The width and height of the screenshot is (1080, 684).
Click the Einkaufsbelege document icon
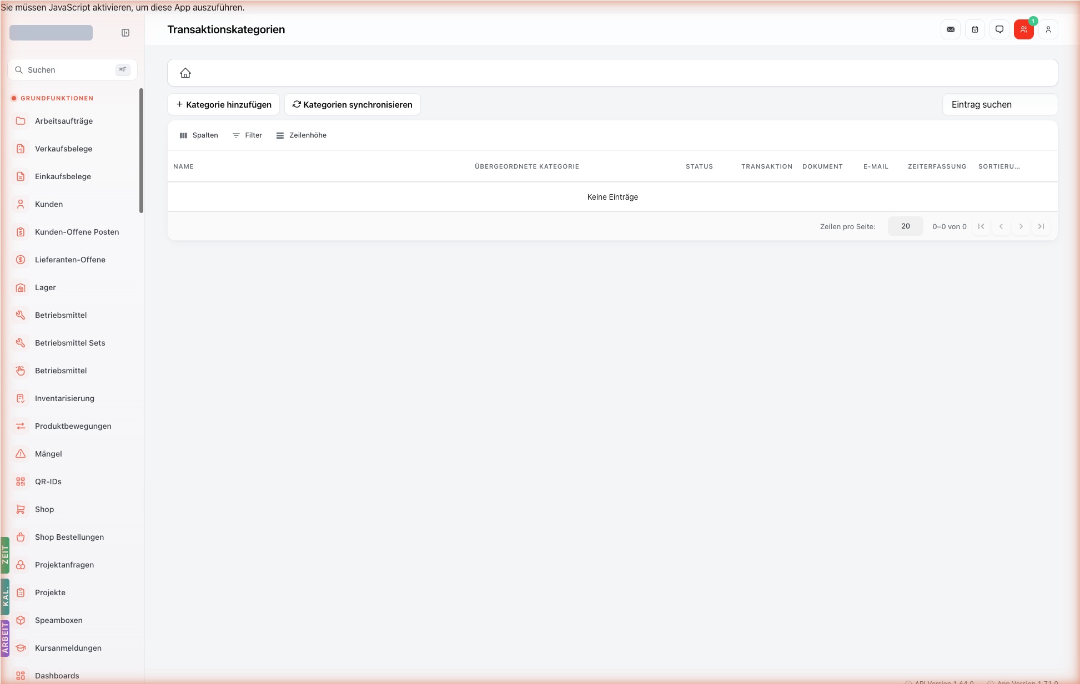coord(21,176)
